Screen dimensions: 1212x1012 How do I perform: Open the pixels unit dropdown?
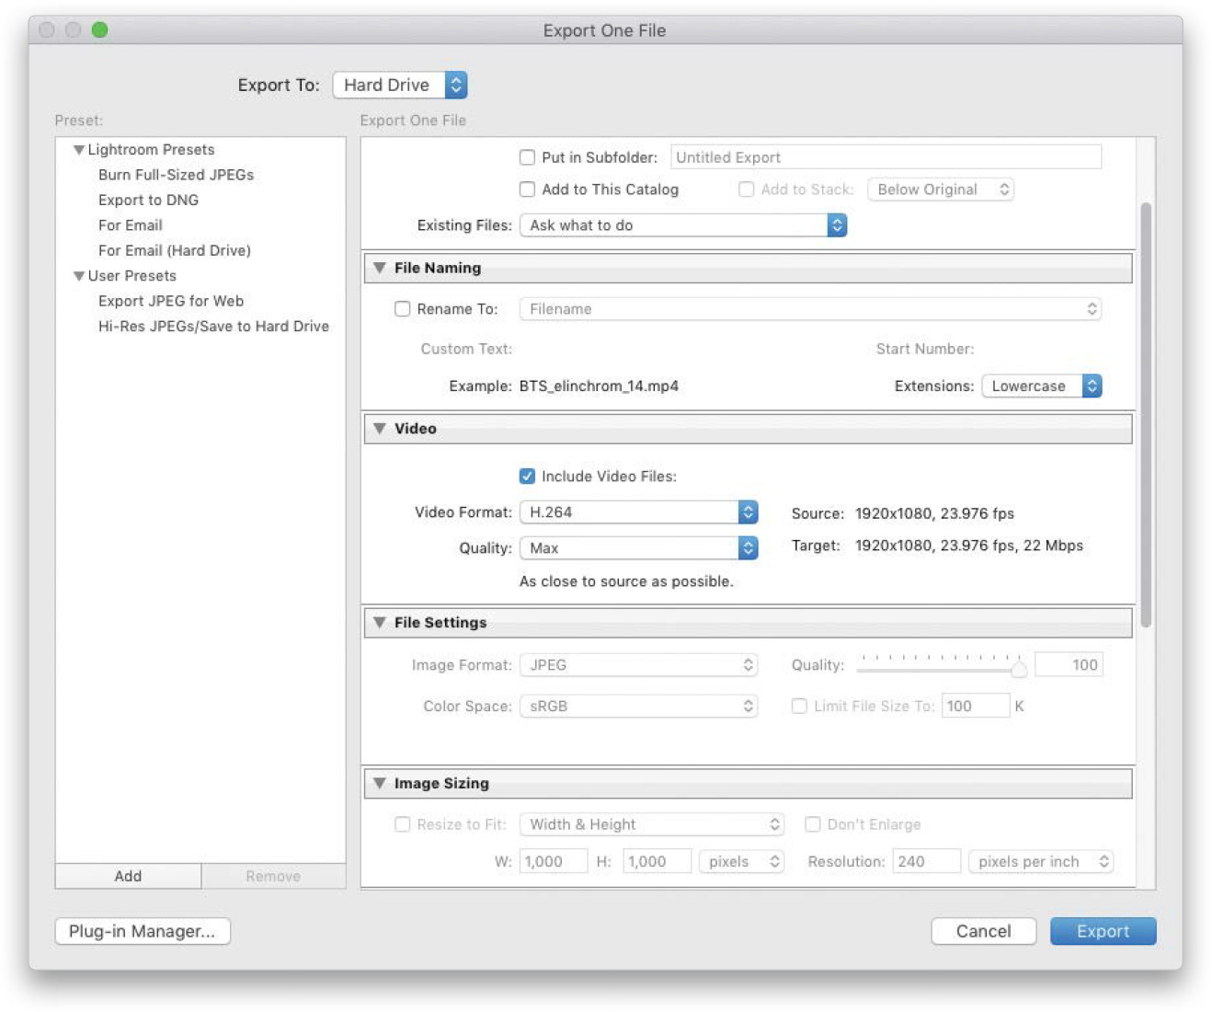741,862
